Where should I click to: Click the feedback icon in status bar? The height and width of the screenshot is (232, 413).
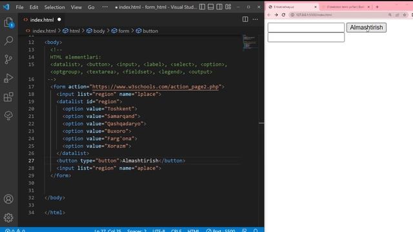244,230
